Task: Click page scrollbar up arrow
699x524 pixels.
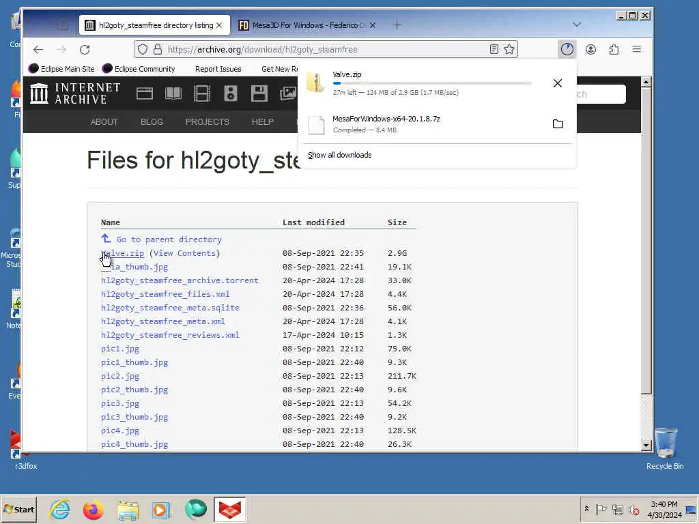Action: click(x=646, y=82)
